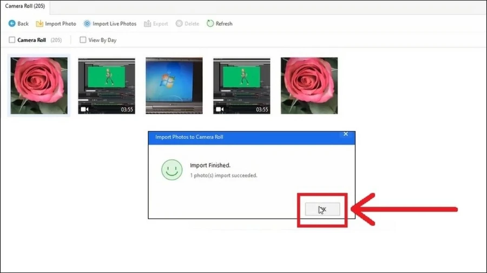Click the Back arrow icon

pyautogui.click(x=12, y=24)
